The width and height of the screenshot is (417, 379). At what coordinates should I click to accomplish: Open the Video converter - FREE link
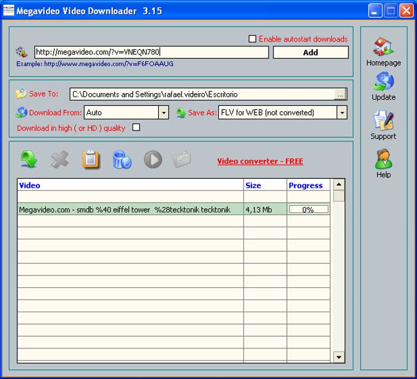tap(260, 161)
